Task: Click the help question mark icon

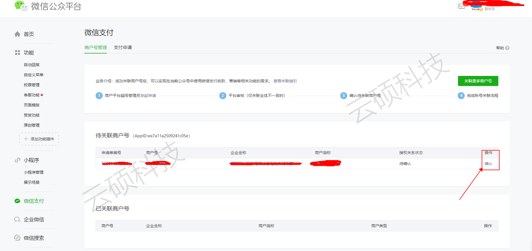Action: [x=507, y=48]
